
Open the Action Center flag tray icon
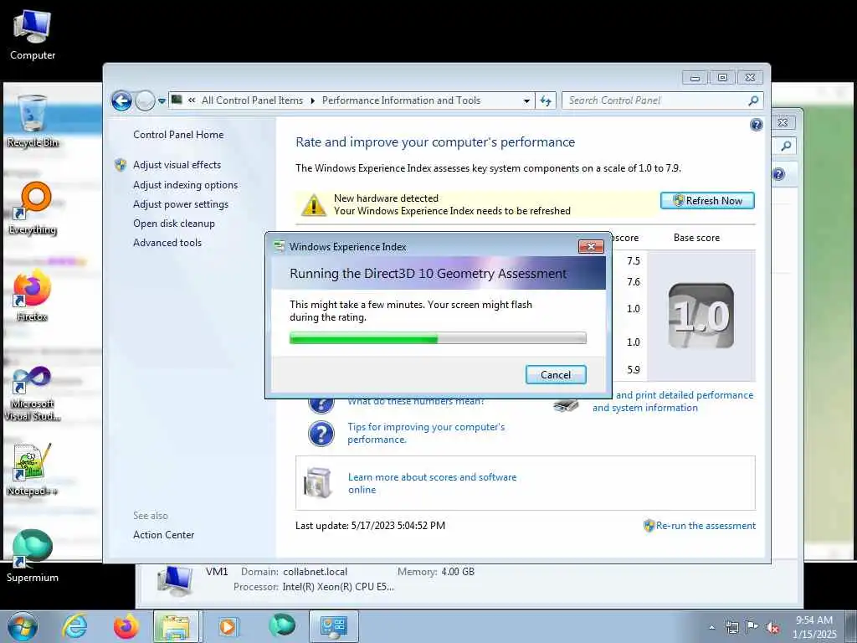(x=752, y=627)
